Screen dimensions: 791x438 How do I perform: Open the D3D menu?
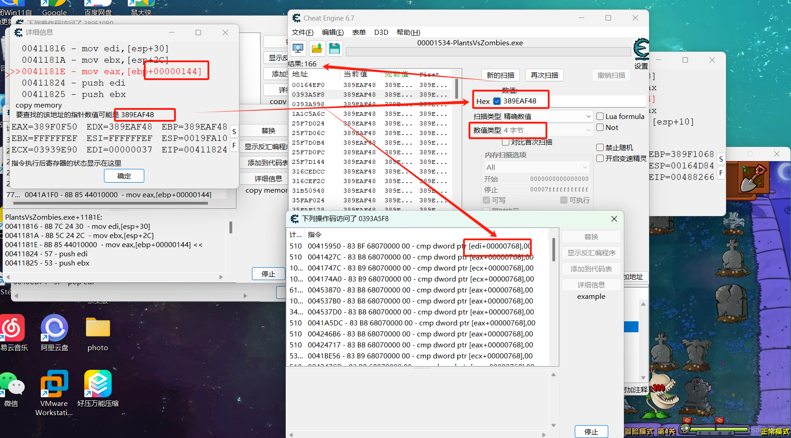coord(381,32)
